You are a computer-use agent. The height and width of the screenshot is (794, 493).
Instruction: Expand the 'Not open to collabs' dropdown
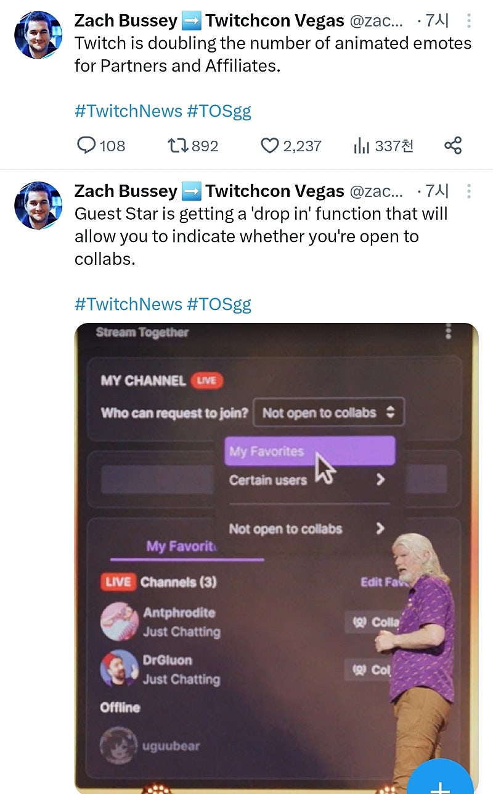328,412
